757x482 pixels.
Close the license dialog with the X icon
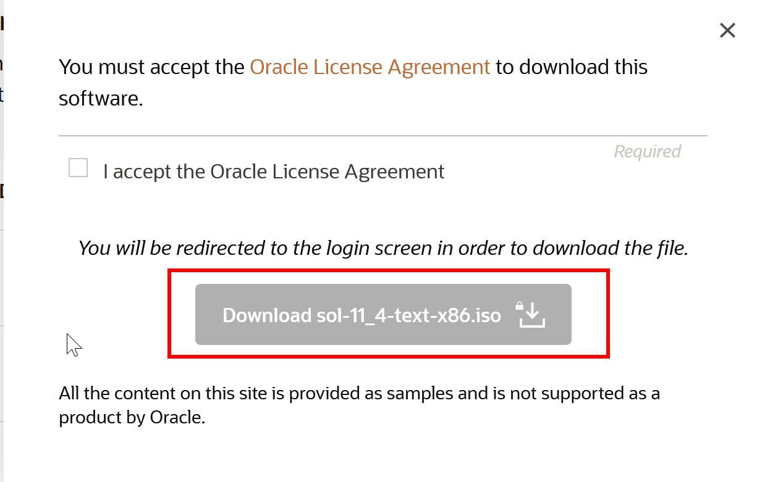[727, 30]
